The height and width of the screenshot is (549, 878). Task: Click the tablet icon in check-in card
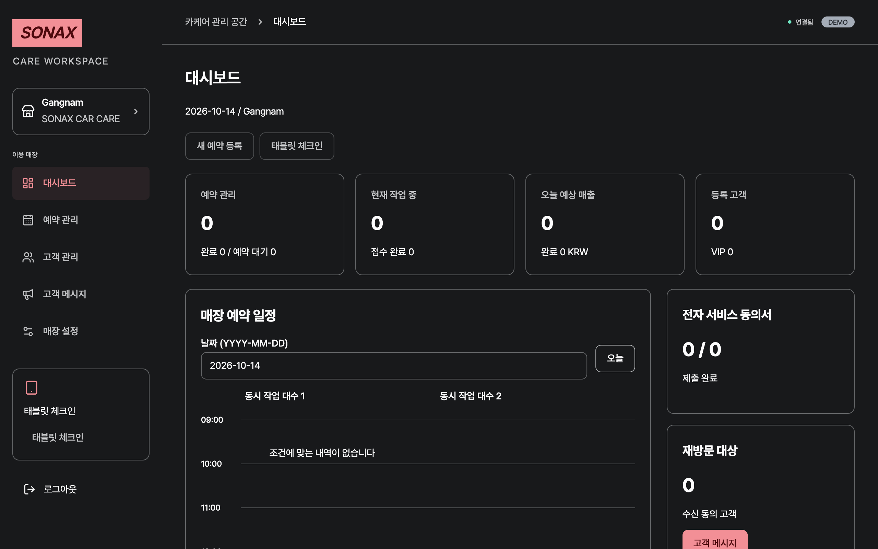tap(32, 387)
